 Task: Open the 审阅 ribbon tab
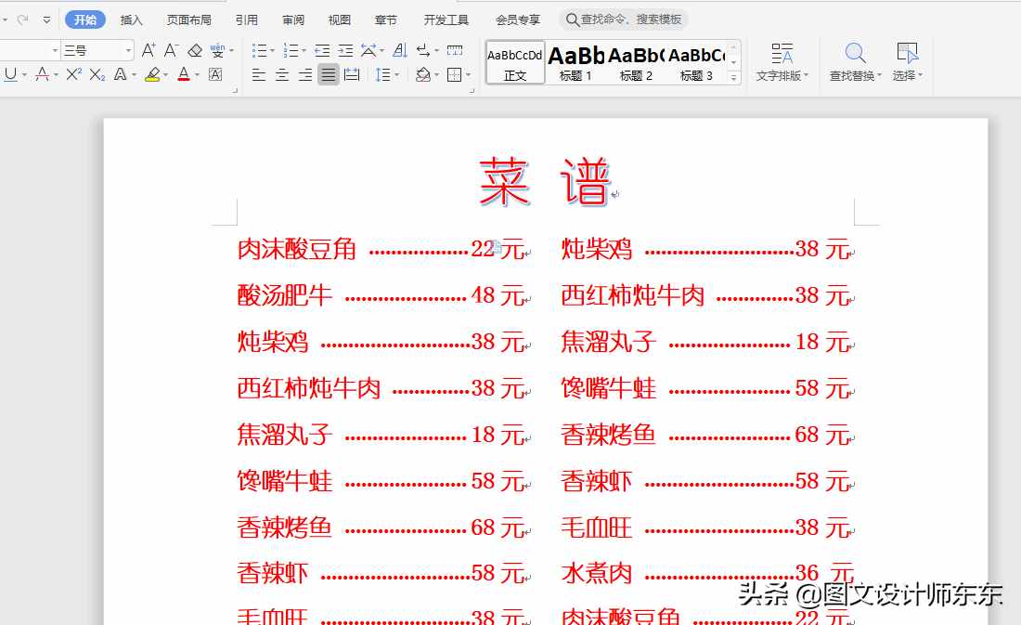(x=293, y=20)
